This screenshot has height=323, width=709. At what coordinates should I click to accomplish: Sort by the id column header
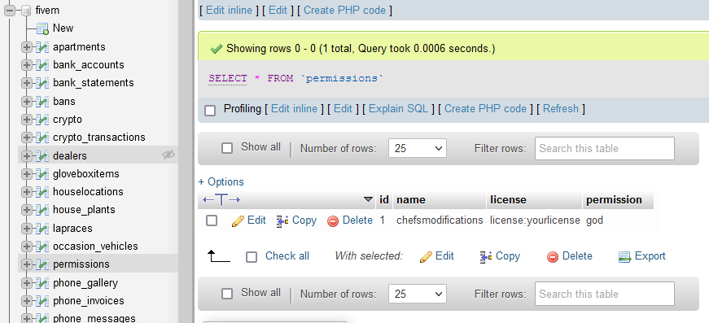coord(384,199)
